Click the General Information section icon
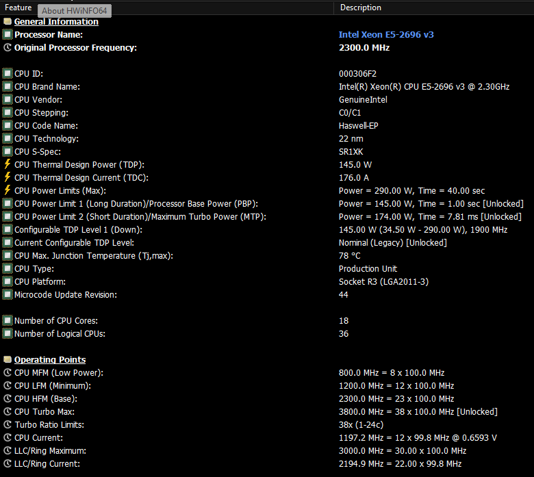Viewport: 534px width, 477px height. [8, 22]
